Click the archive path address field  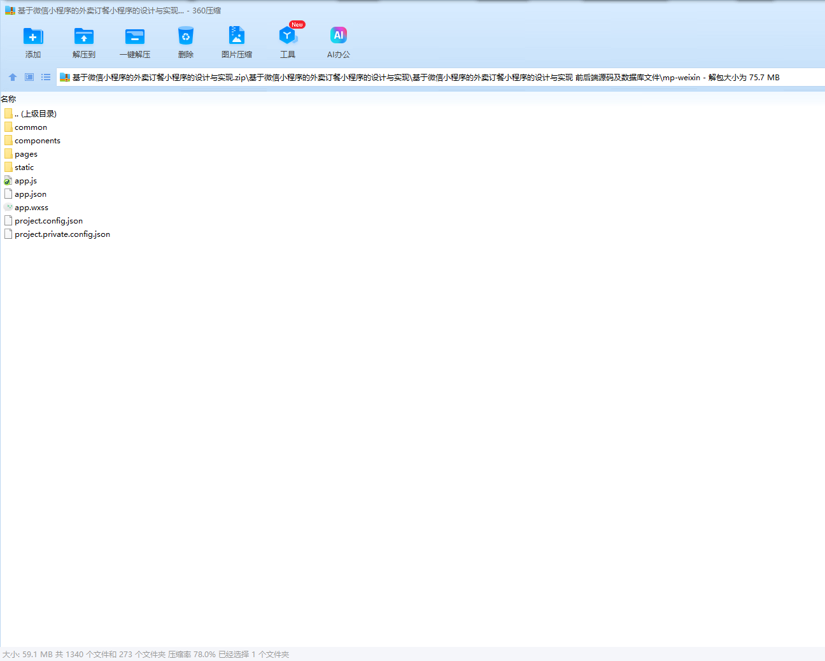click(441, 77)
